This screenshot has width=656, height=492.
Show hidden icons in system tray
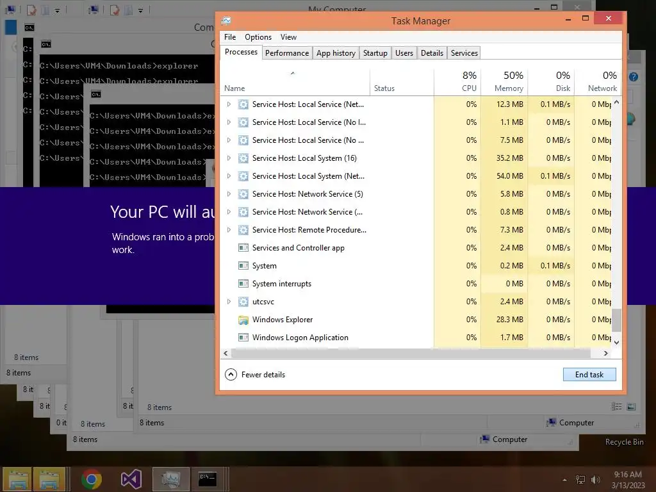(x=565, y=480)
